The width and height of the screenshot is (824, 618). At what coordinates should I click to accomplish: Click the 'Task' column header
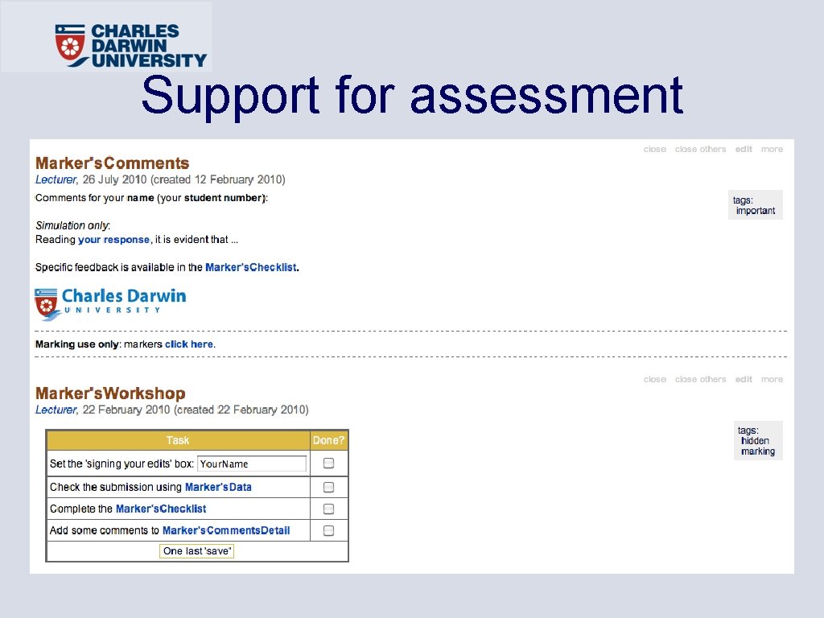(178, 440)
